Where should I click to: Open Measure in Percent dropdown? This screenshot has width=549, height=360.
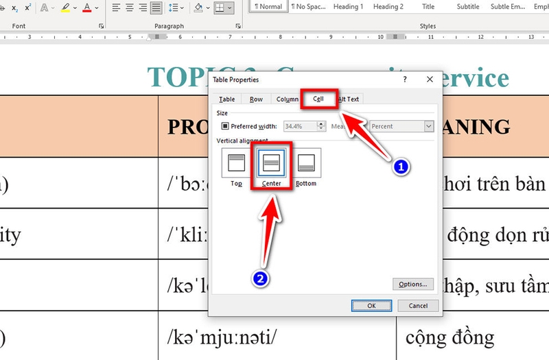tap(401, 126)
